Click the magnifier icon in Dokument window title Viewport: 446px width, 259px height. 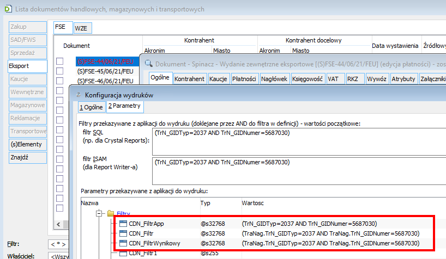coord(147,63)
